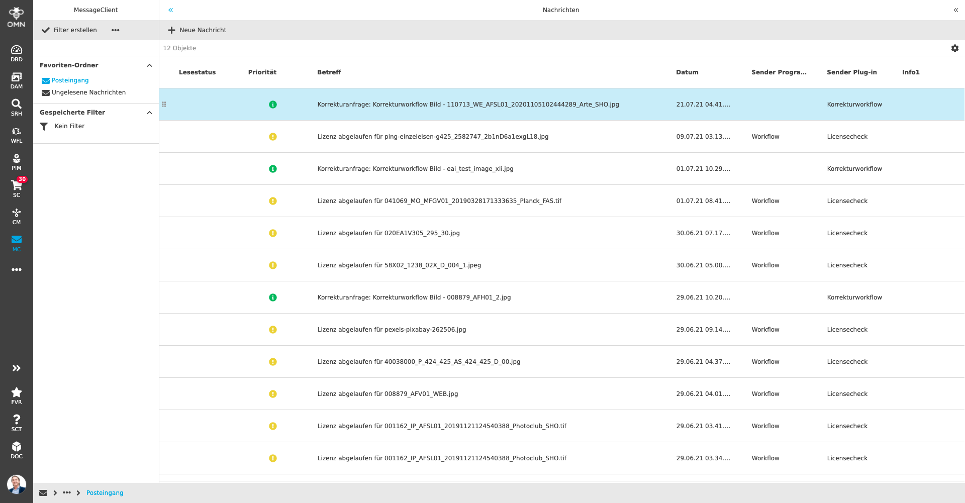The width and height of the screenshot is (965, 503).
Task: Open the SRH search module
Action: pos(17,107)
